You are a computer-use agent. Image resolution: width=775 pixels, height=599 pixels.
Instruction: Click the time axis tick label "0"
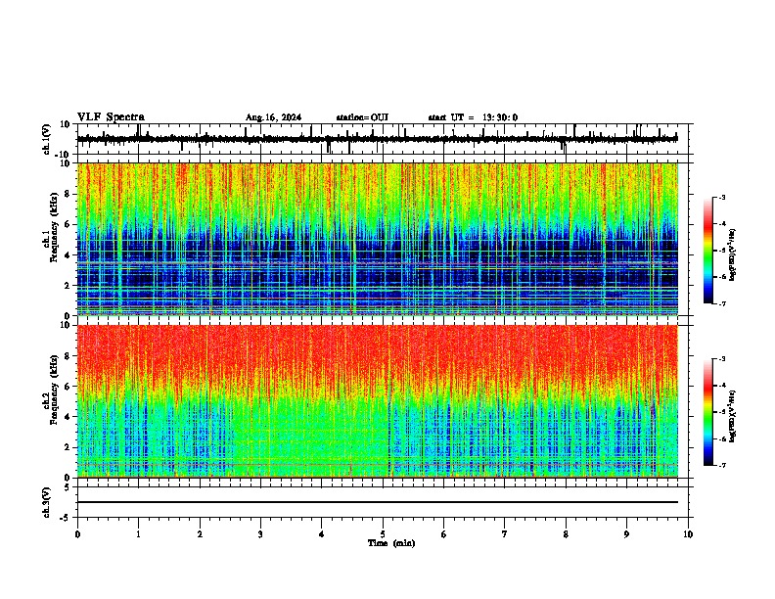click(x=77, y=534)
